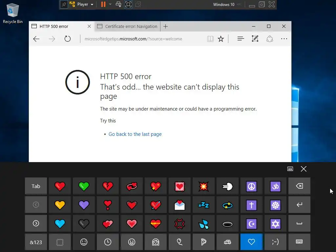Click the Edge back arrow

[36, 39]
